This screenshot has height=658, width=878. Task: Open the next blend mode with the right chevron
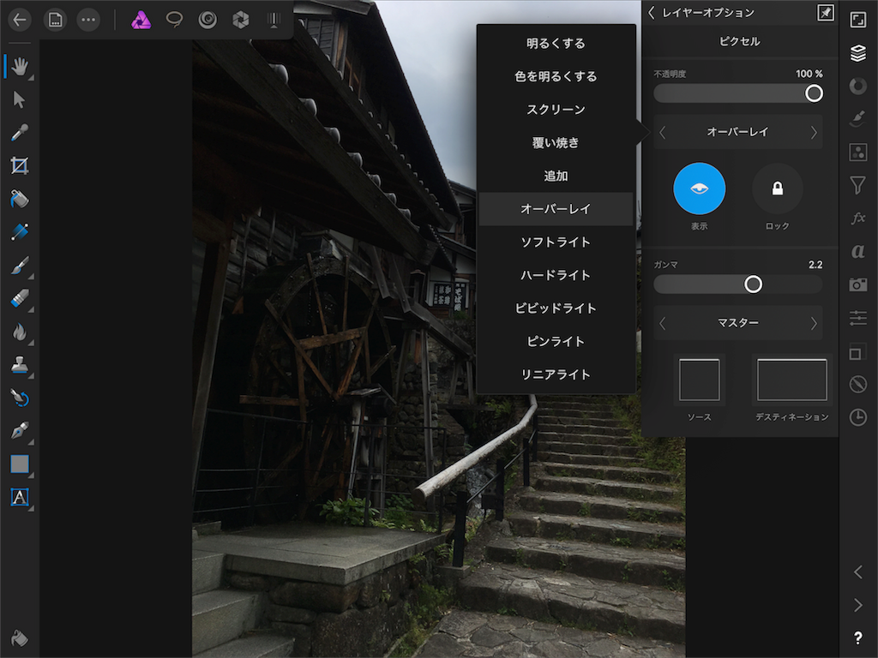813,132
